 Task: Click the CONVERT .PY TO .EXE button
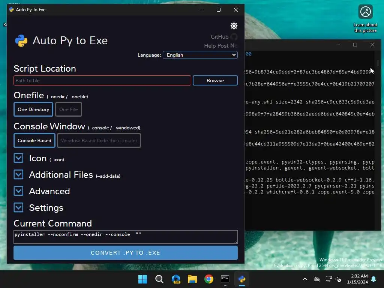(125, 253)
